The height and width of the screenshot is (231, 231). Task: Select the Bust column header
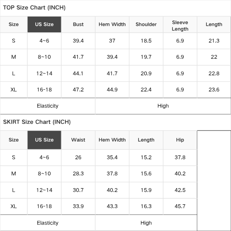[x=78, y=24]
